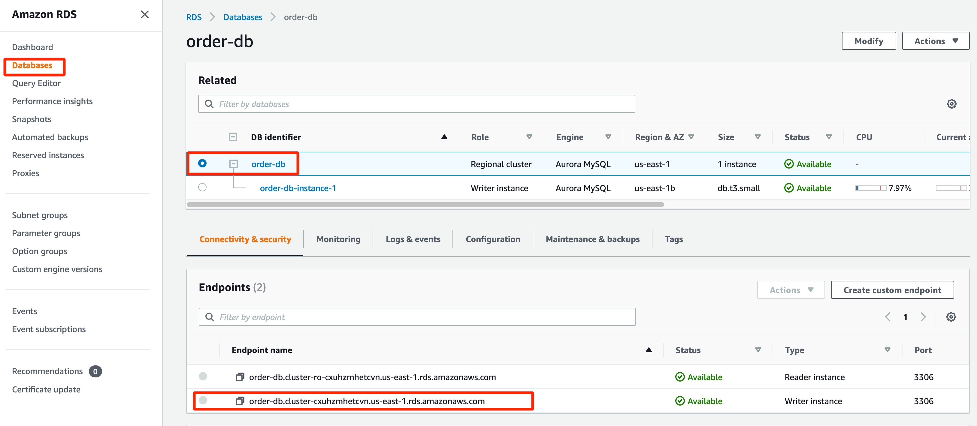
Task: Switch to the Tags tab
Action: (x=673, y=239)
